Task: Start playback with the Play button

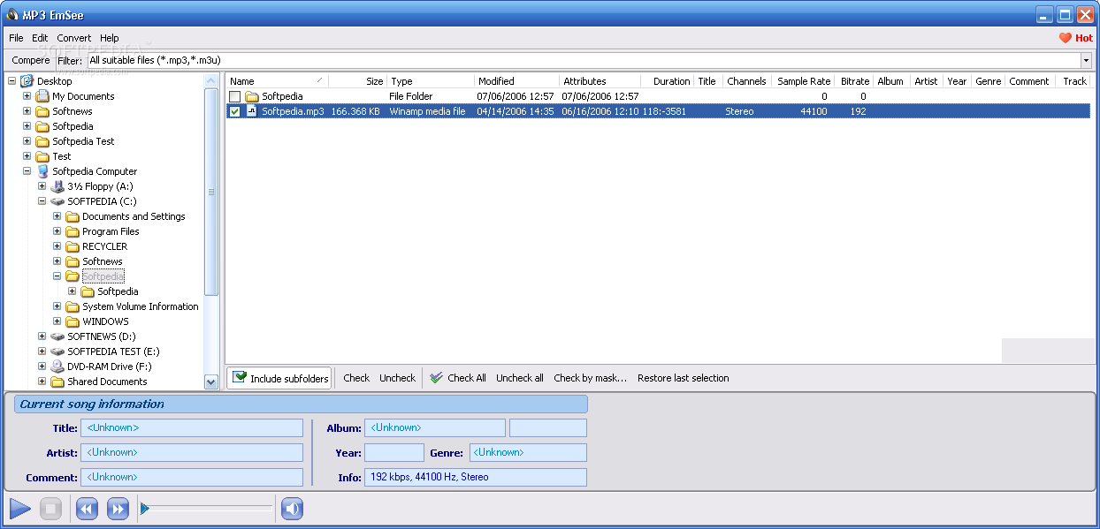Action: [20, 509]
